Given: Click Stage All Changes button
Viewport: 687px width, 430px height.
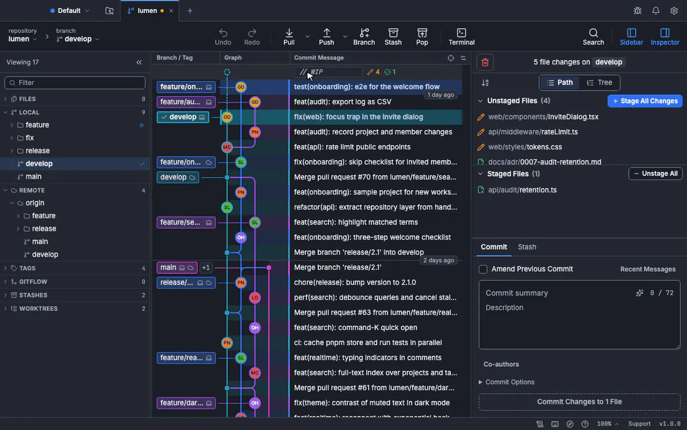Looking at the screenshot, I should click(645, 101).
